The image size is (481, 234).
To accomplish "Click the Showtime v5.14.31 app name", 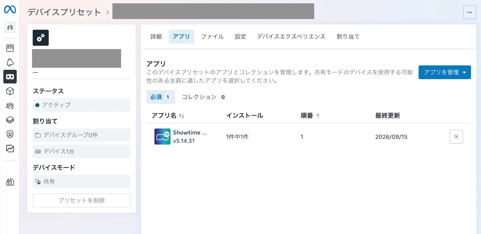I will point(190,136).
